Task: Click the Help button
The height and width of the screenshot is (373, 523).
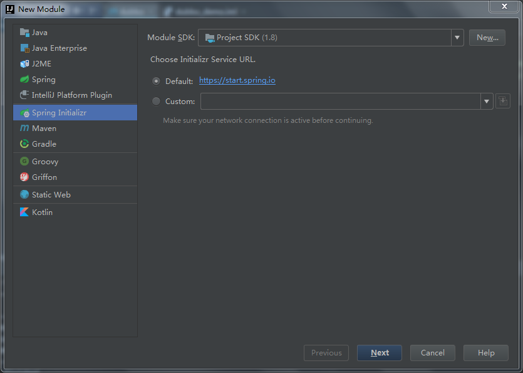Action: [x=486, y=353]
